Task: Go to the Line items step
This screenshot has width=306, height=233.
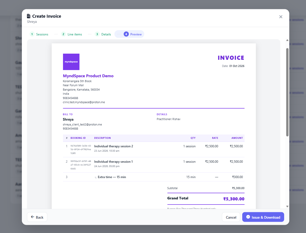Action: pyautogui.click(x=71, y=34)
